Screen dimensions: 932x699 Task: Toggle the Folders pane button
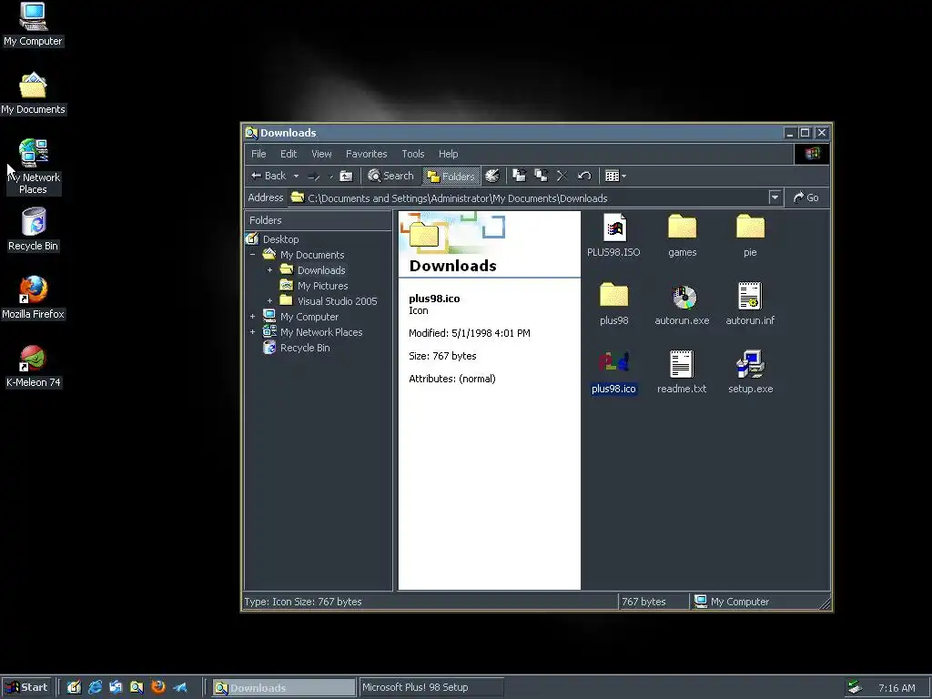click(451, 176)
